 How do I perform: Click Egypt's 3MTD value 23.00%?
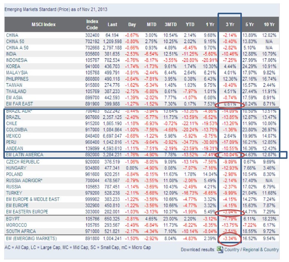(170, 219)
